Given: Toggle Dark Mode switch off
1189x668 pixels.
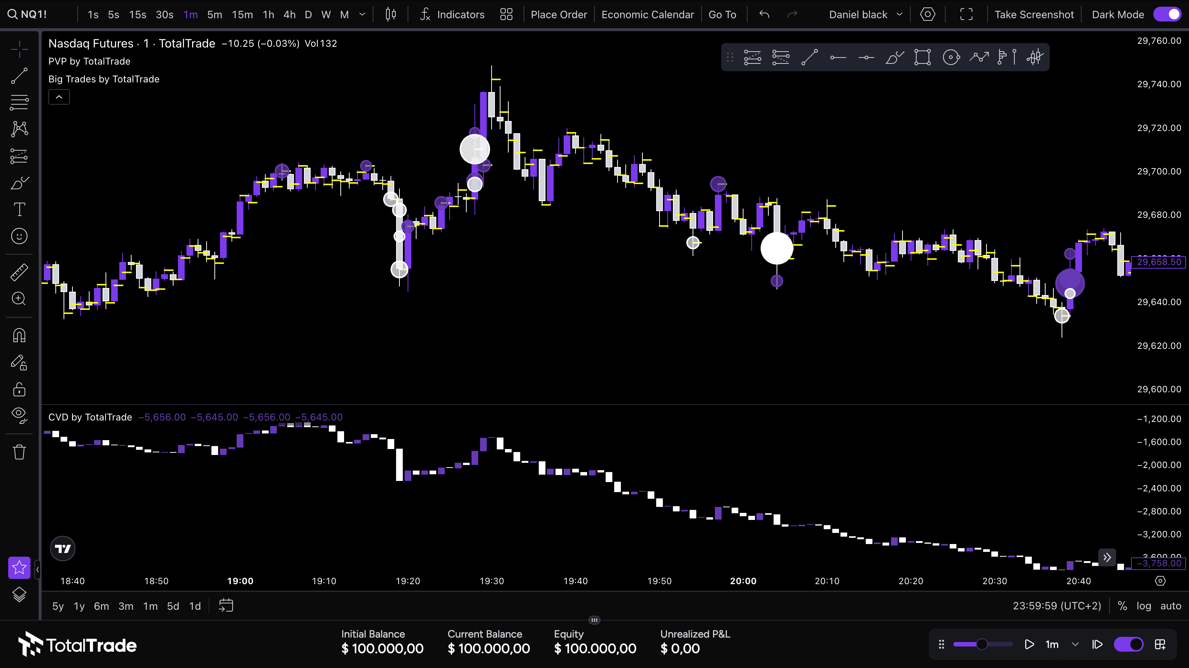Looking at the screenshot, I should pos(1168,14).
